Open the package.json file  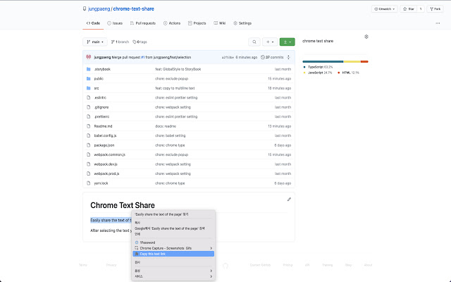tap(104, 145)
